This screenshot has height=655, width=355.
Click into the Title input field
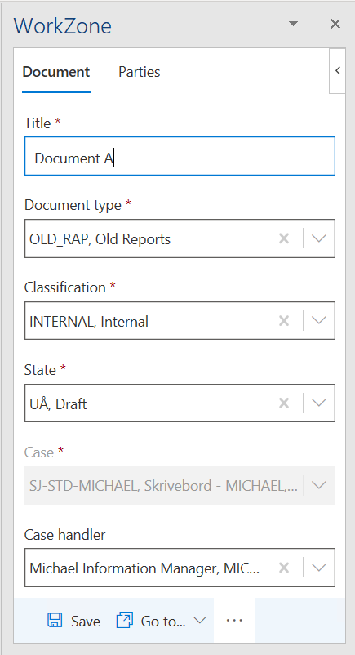click(x=180, y=156)
